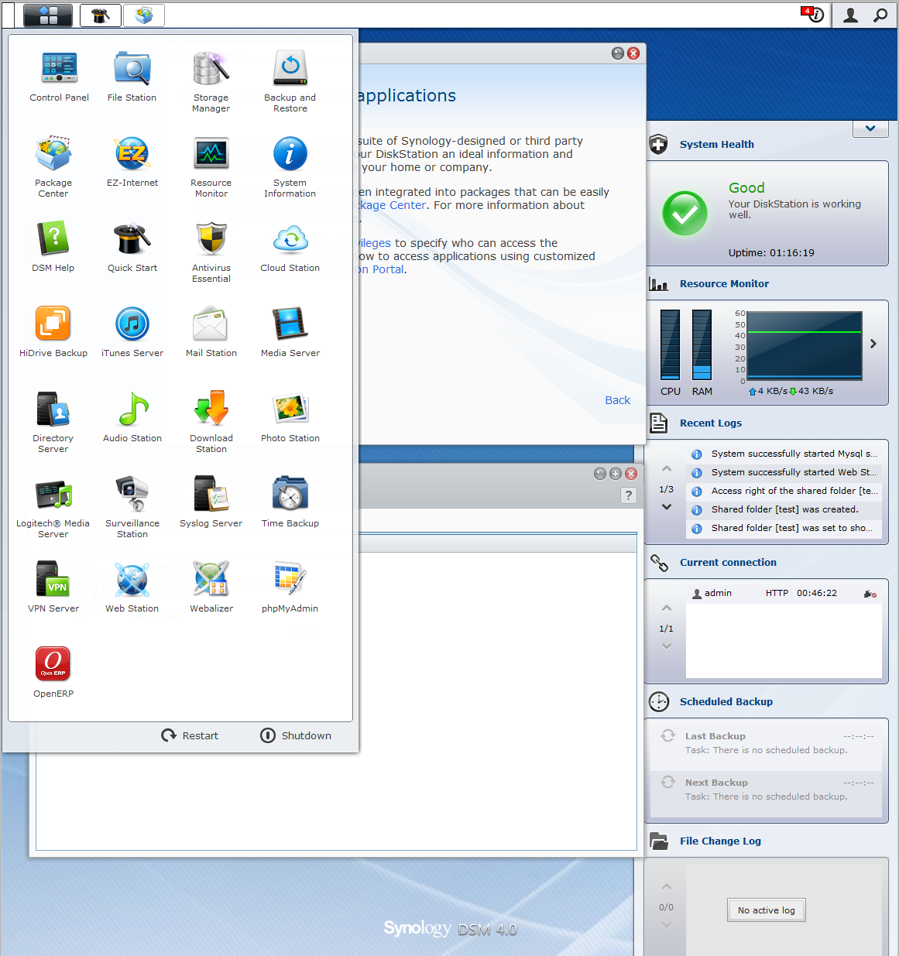The image size is (899, 956).
Task: Select 'Access right of the shared folder' entry
Action: pos(784,491)
